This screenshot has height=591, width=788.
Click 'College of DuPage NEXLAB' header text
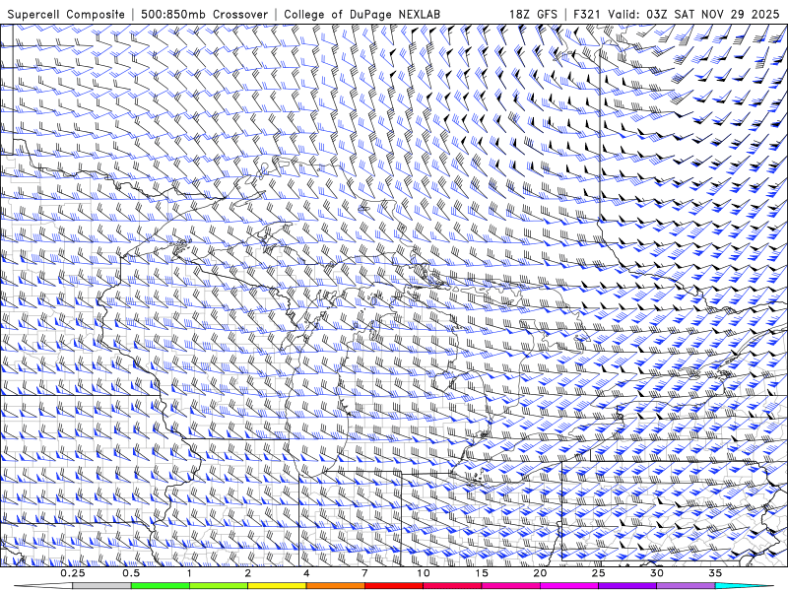tap(361, 15)
